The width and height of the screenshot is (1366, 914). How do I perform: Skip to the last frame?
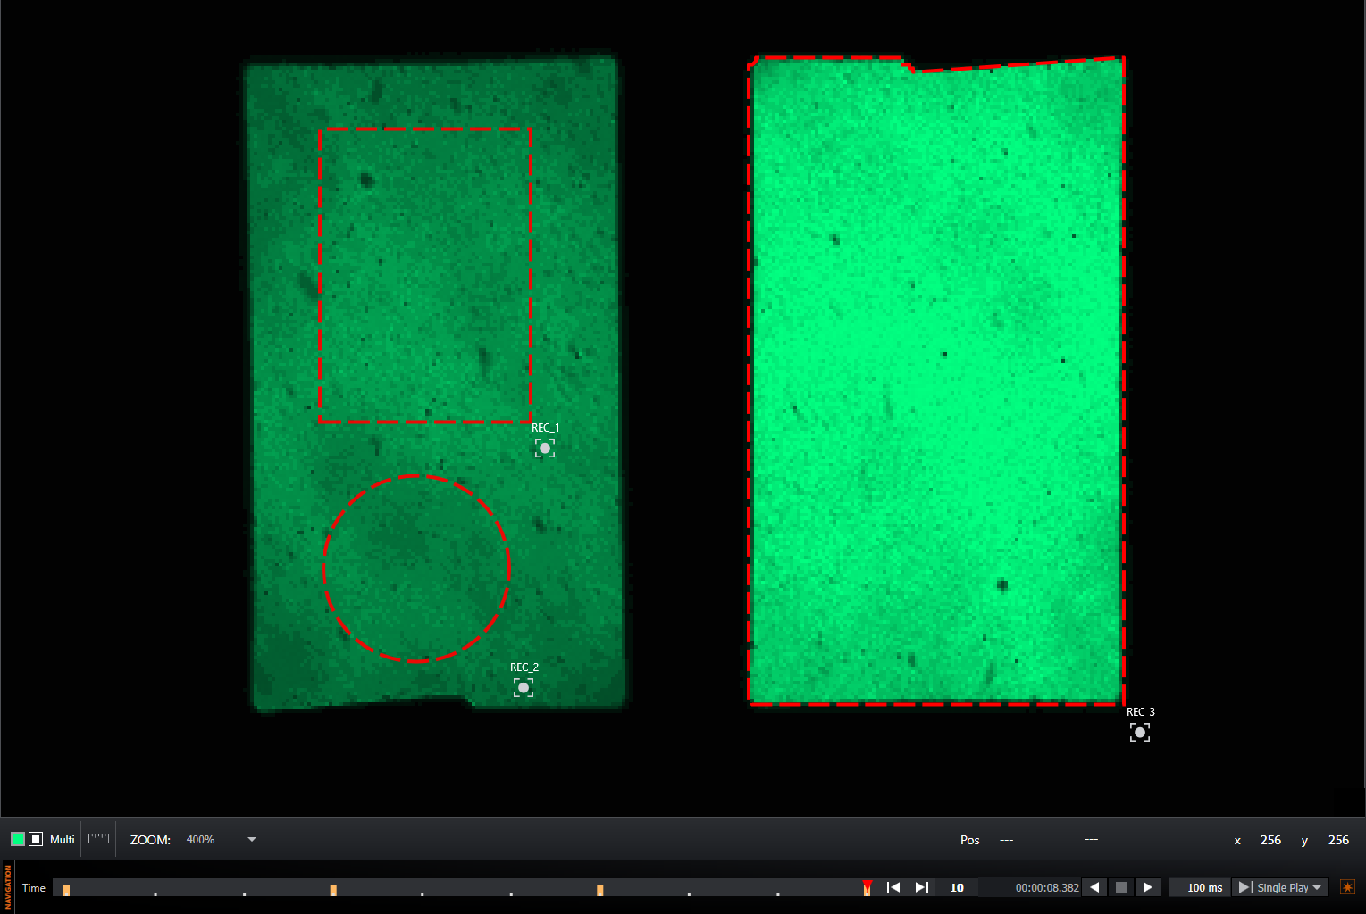pyautogui.click(x=922, y=887)
